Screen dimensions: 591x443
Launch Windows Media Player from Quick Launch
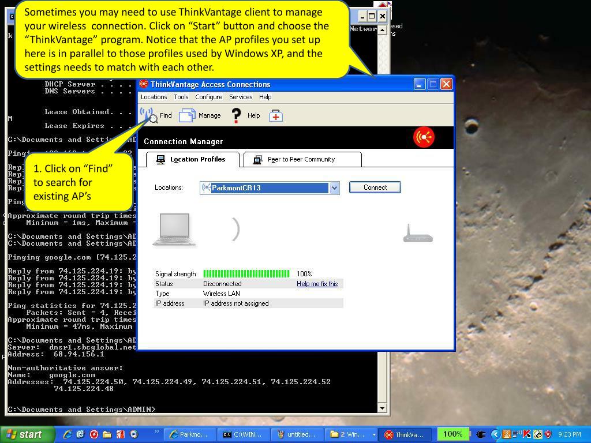coord(134,434)
